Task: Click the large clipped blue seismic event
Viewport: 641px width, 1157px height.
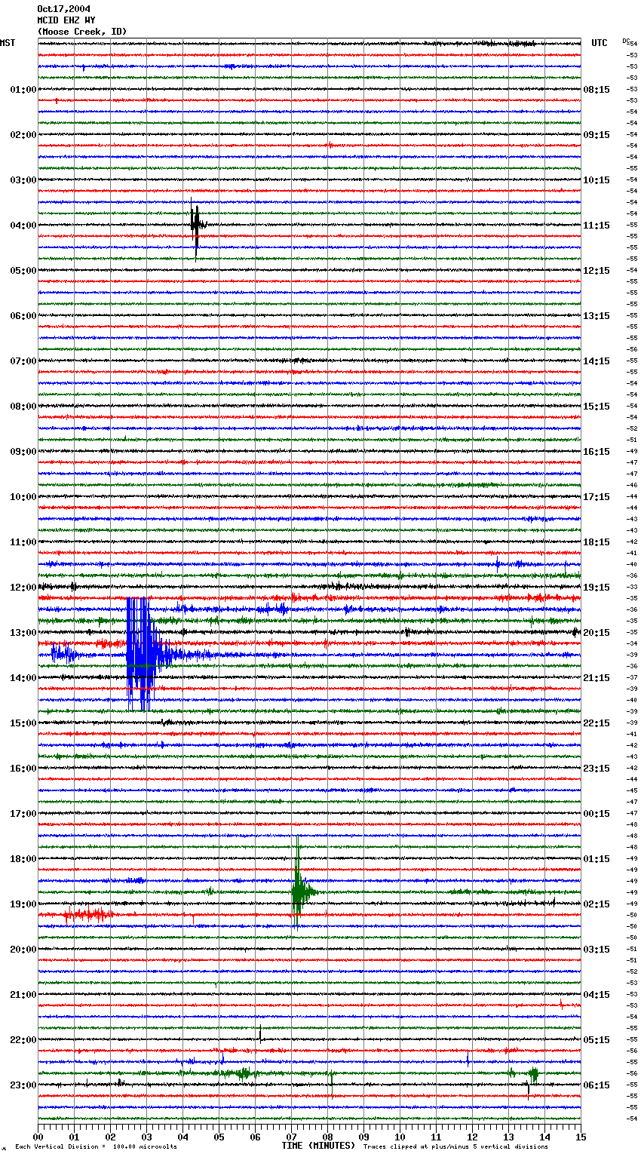Action: [x=143, y=654]
